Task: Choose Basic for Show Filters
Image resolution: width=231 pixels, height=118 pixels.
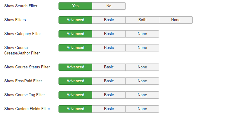Action: [x=109, y=20]
